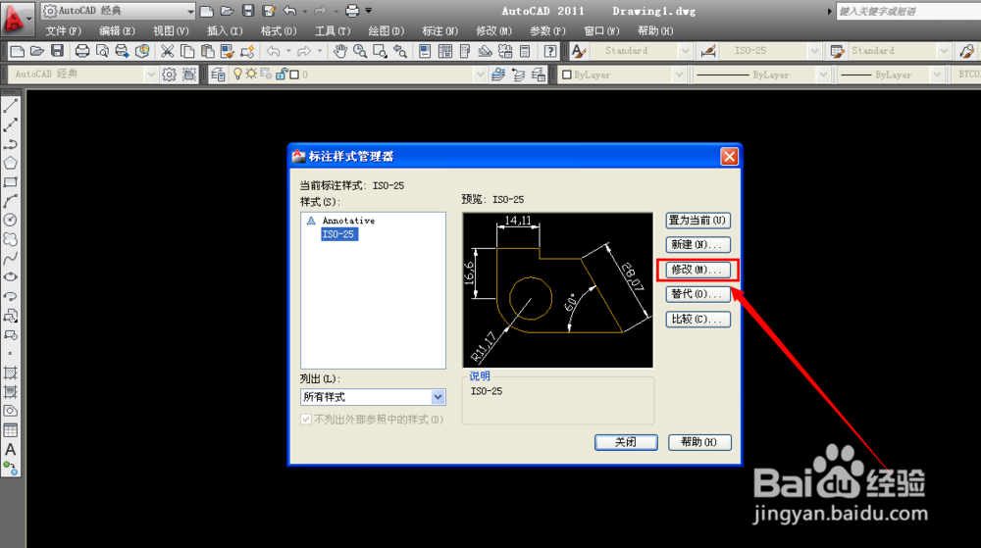Select the Table tool in draw toolbar
981x548 pixels.
pyautogui.click(x=11, y=430)
